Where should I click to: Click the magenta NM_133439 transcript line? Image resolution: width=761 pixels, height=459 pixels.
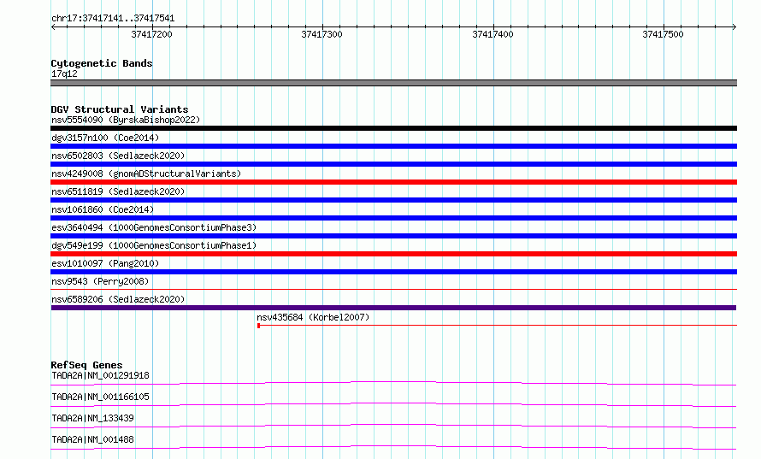coord(393,426)
